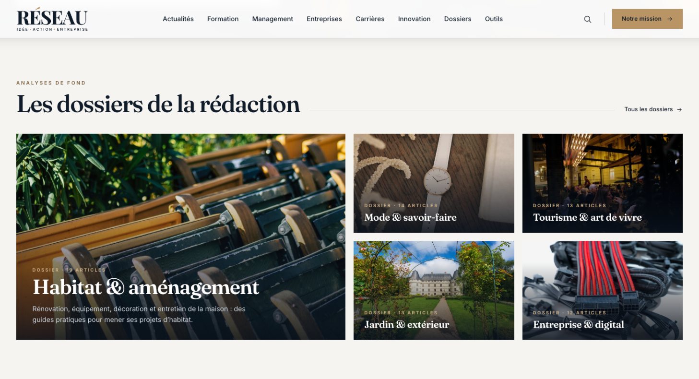Open the Entreprises nav link
The width and height of the screenshot is (699, 379).
324,19
